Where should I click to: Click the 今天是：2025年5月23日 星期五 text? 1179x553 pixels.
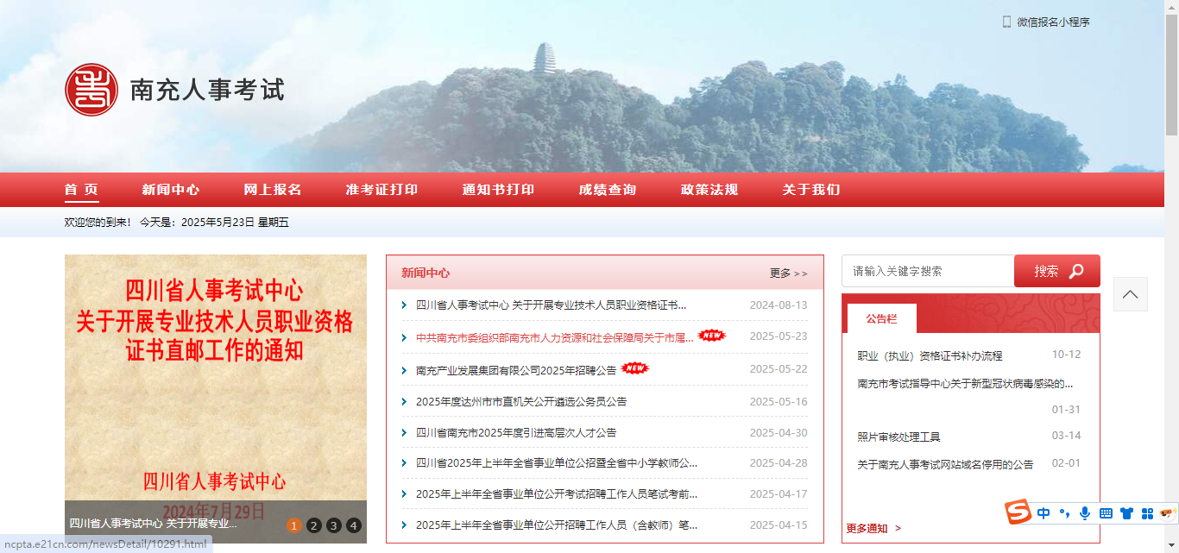pos(214,223)
